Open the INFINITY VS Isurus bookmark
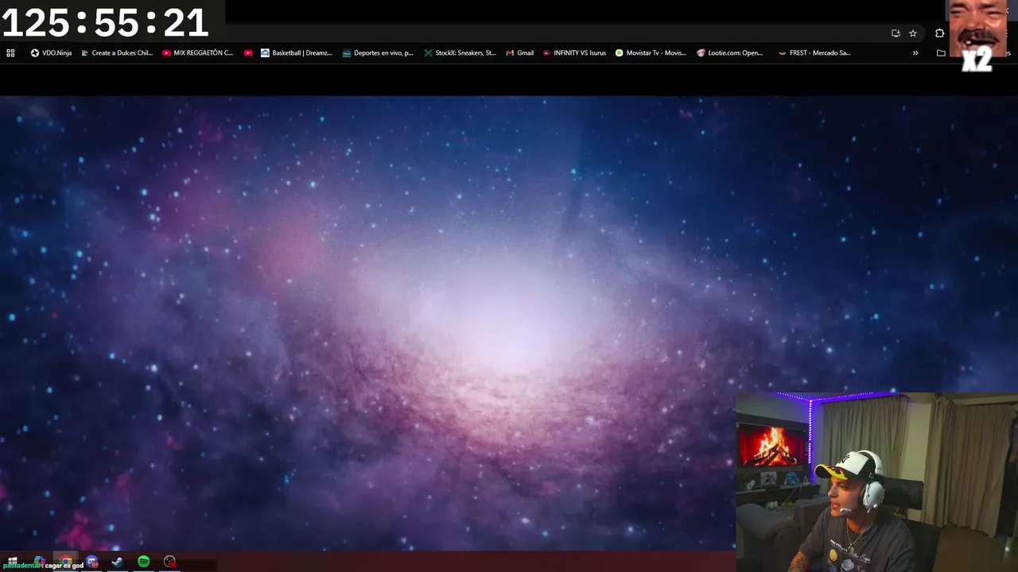Viewport: 1018px width, 572px height. [574, 53]
